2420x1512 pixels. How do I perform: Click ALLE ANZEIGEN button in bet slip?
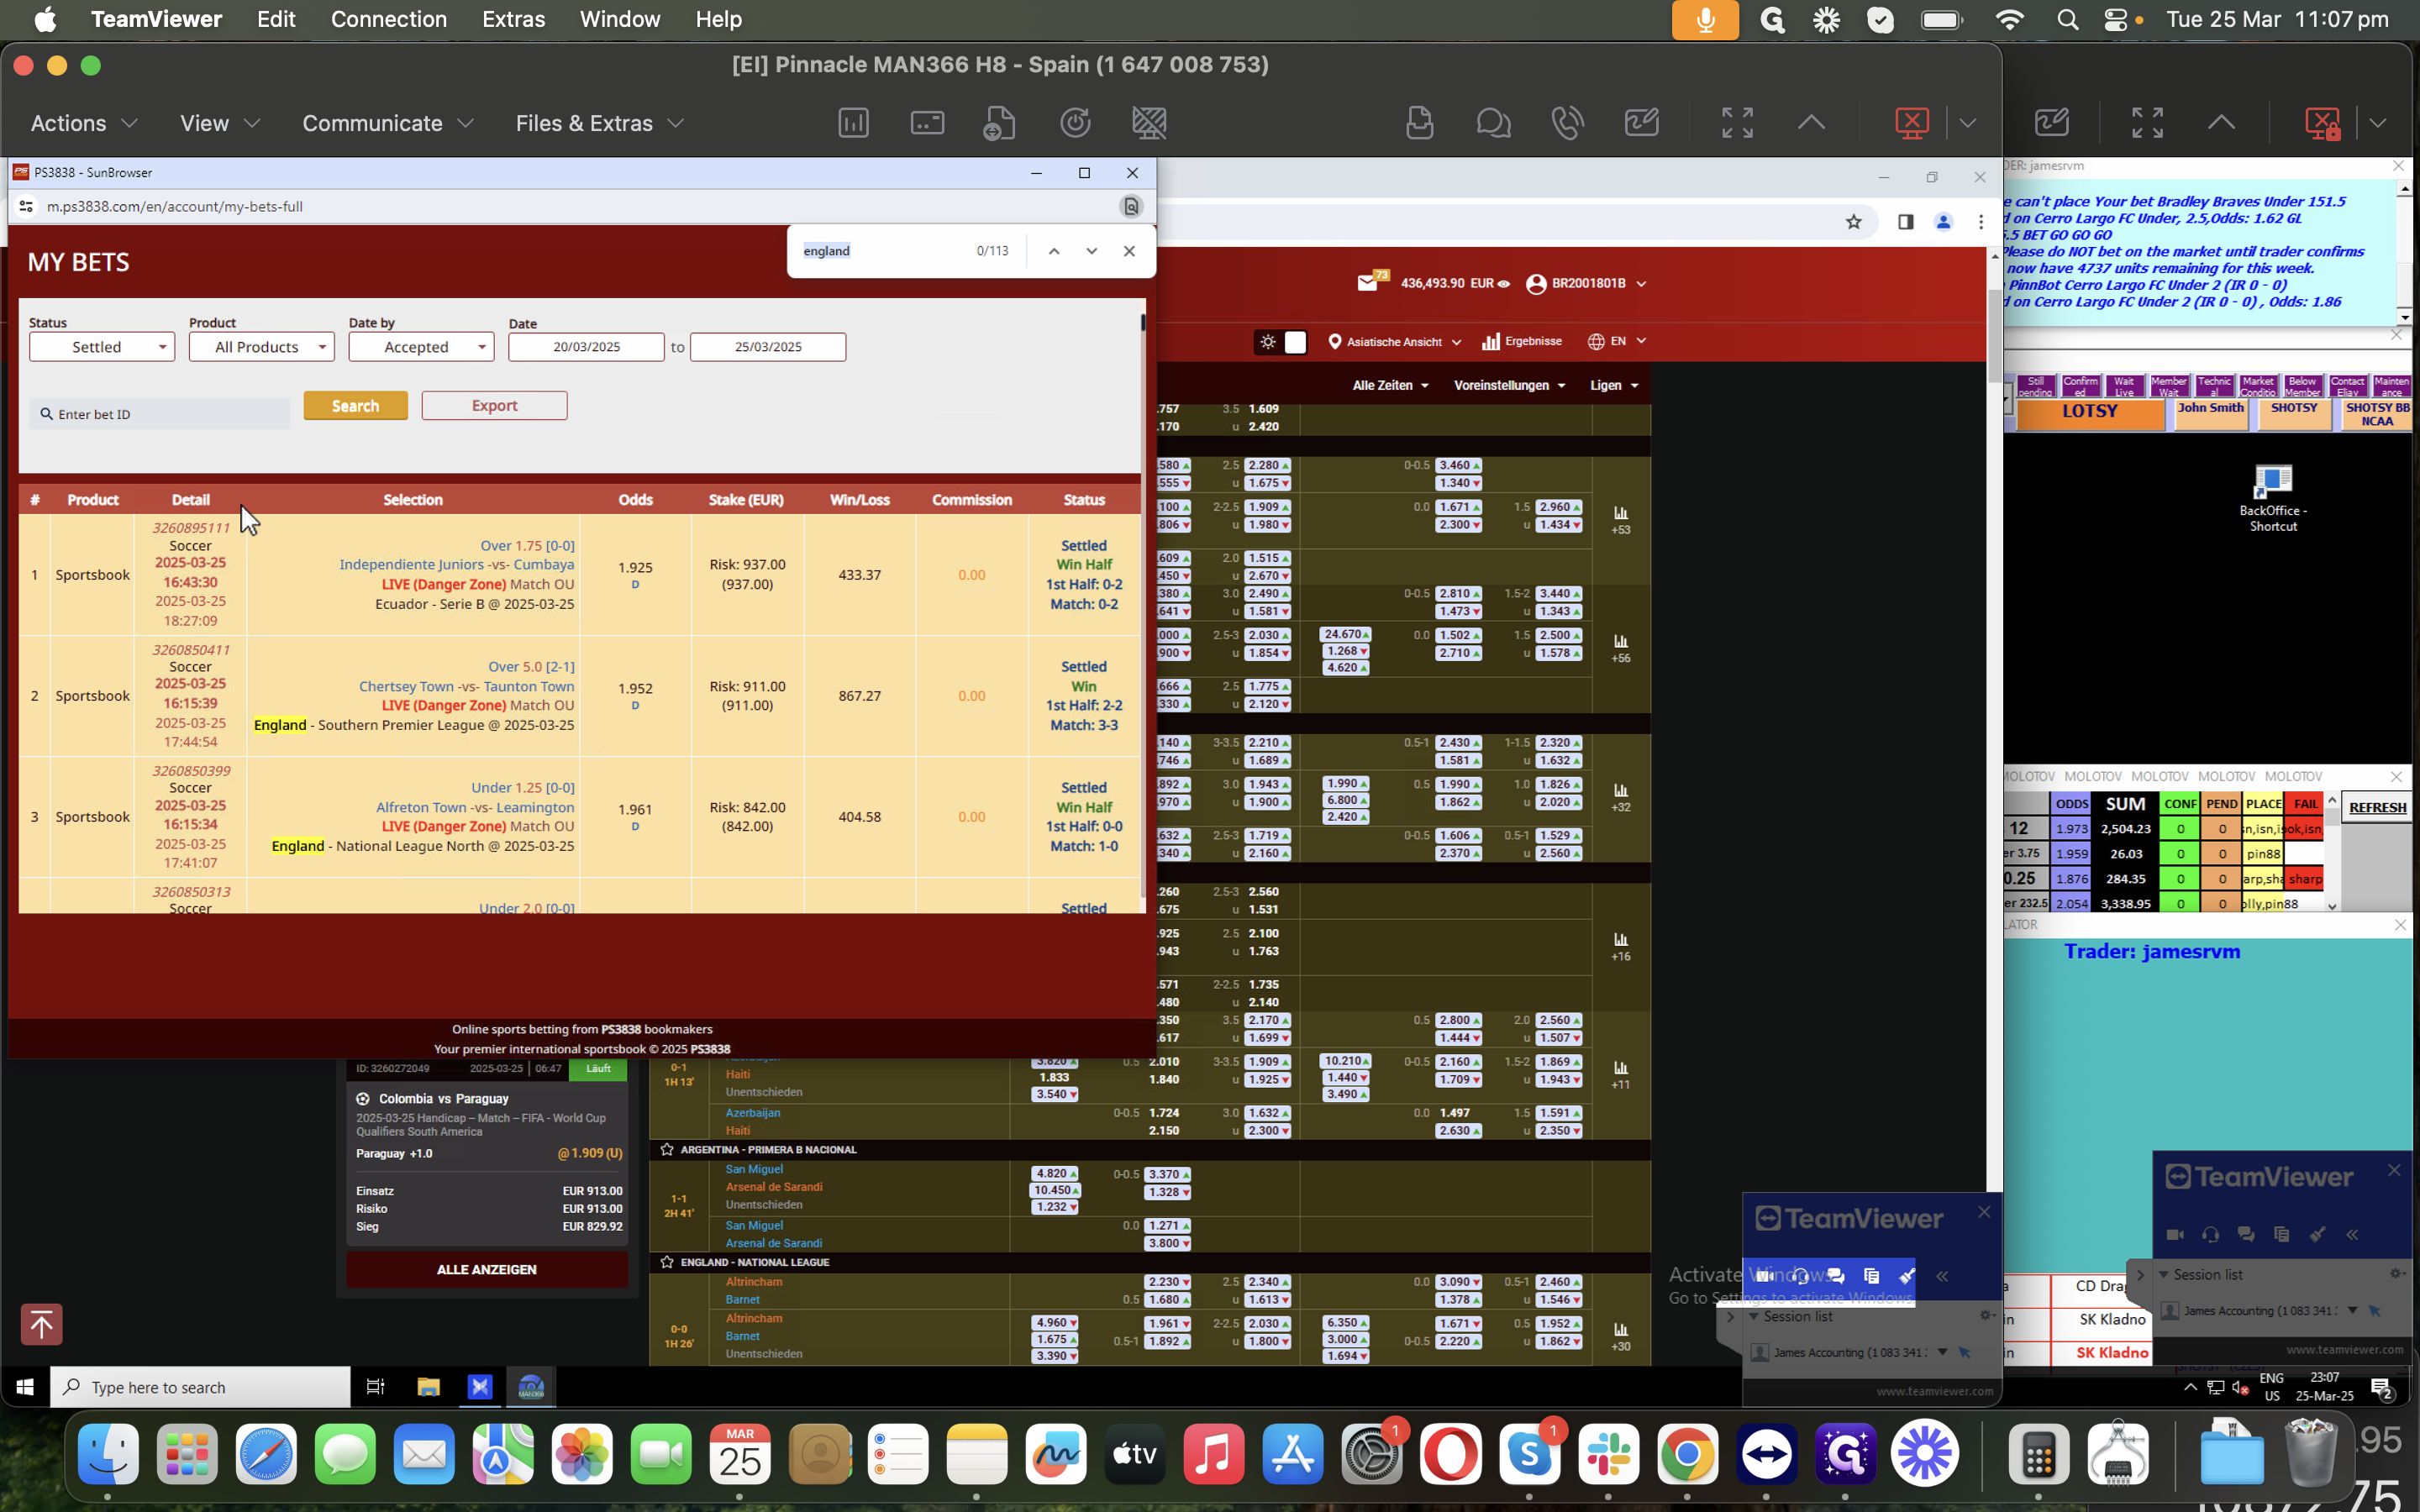coord(487,1269)
